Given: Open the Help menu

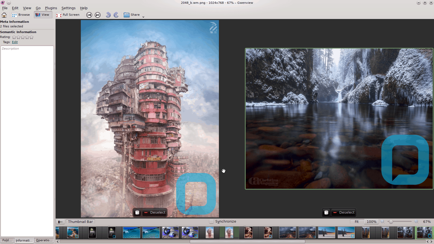Looking at the screenshot, I should point(84,8).
